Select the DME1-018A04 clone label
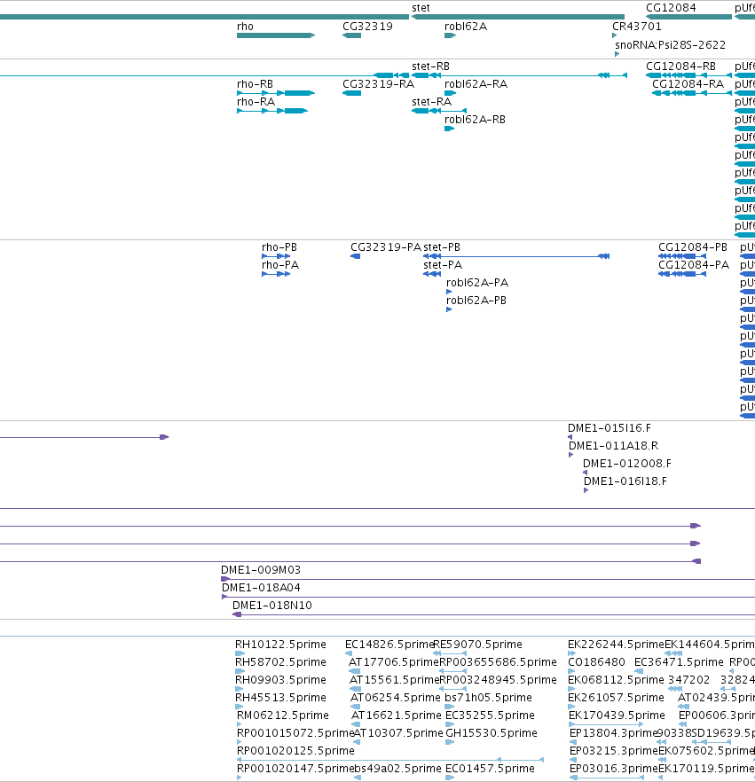 [x=261, y=588]
